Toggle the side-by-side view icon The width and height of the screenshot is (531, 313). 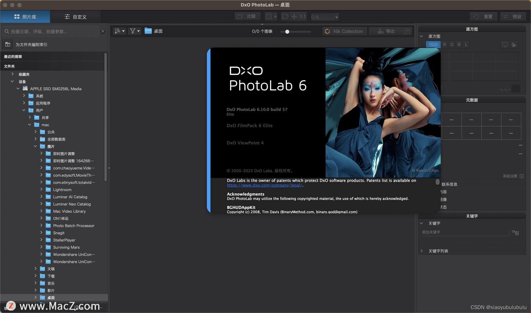pos(269,17)
